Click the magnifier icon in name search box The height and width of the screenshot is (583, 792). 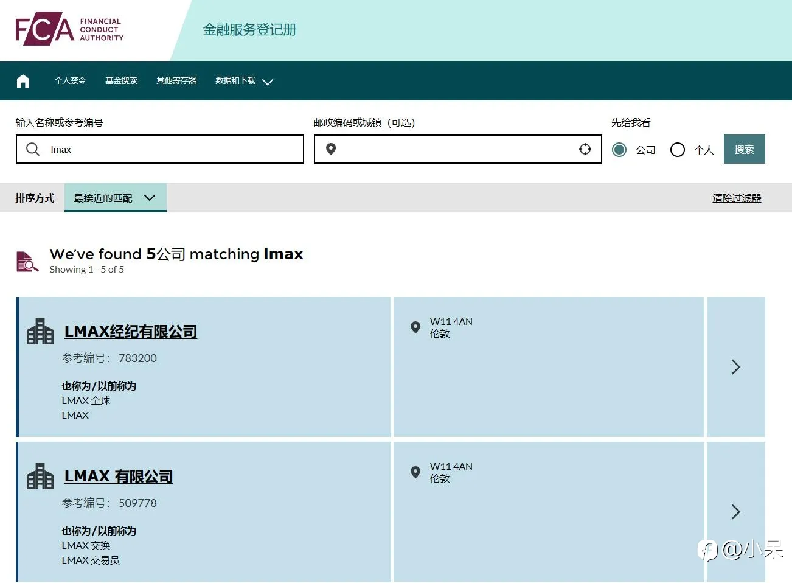pyautogui.click(x=33, y=149)
